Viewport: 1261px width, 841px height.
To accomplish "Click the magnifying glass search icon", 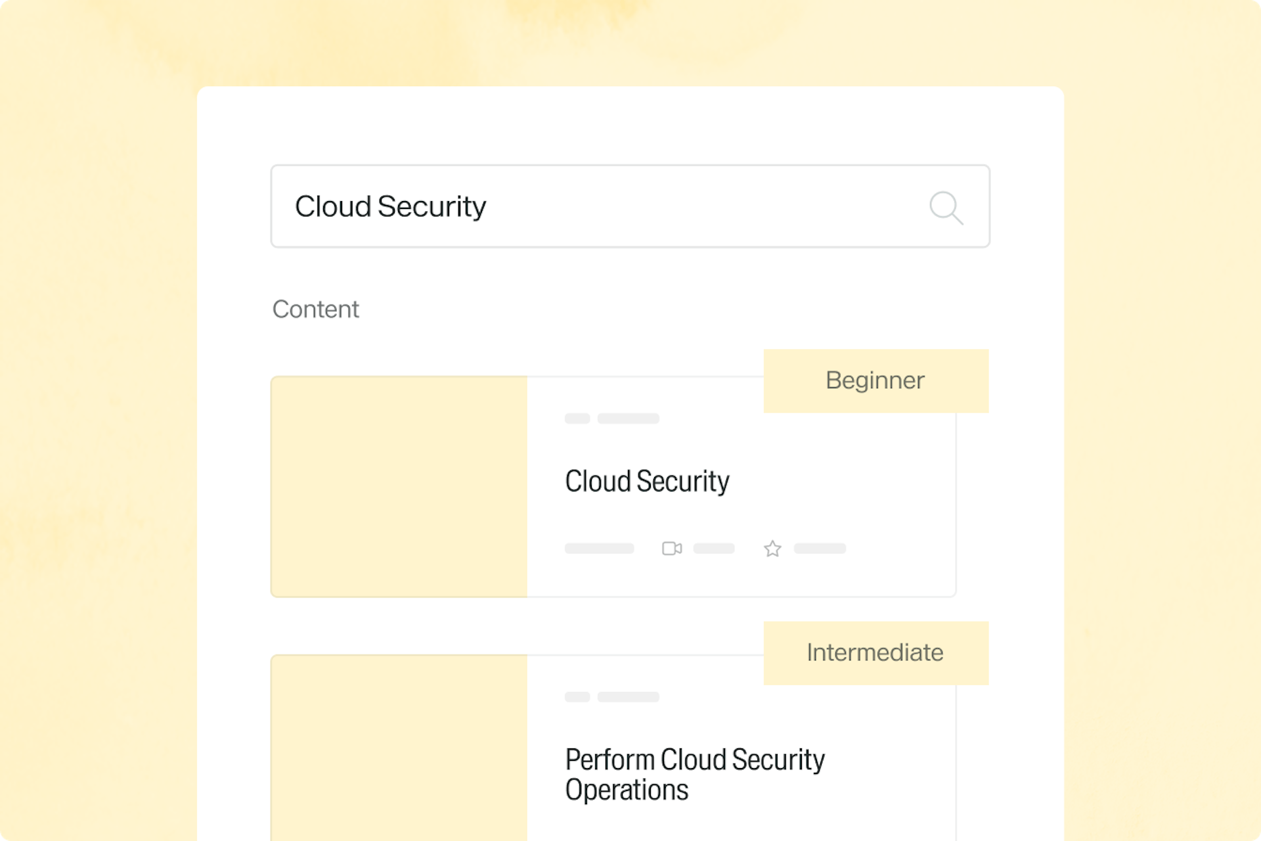I will pos(946,208).
